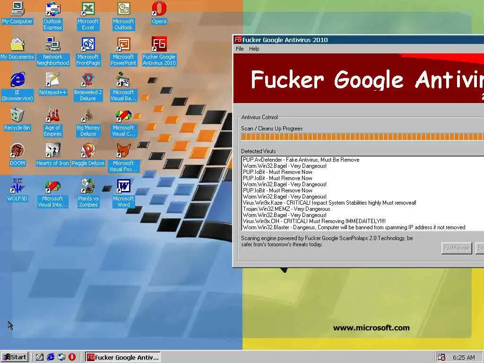The height and width of the screenshot is (363, 484).
Task: Open the File menu in antivirus window
Action: coord(240,49)
